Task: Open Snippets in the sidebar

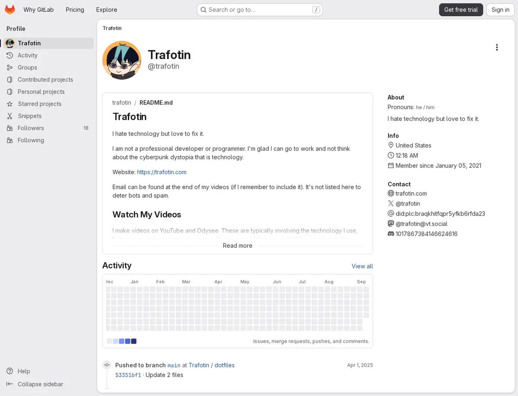Action: coord(48,116)
